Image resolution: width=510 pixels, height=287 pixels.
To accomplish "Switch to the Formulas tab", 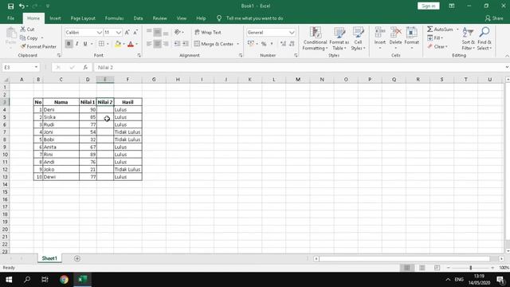I will point(114,18).
